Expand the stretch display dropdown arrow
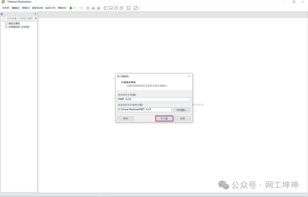 (x=139, y=8)
